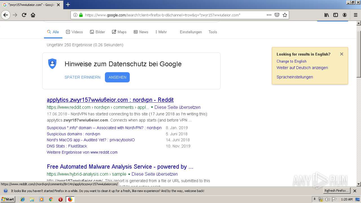Open Opera from the taskbar

60,199
